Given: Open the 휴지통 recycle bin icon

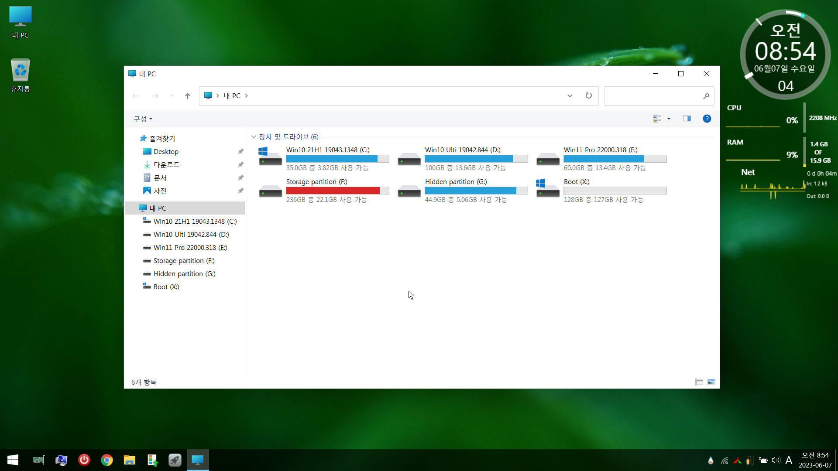Looking at the screenshot, I should [20, 75].
